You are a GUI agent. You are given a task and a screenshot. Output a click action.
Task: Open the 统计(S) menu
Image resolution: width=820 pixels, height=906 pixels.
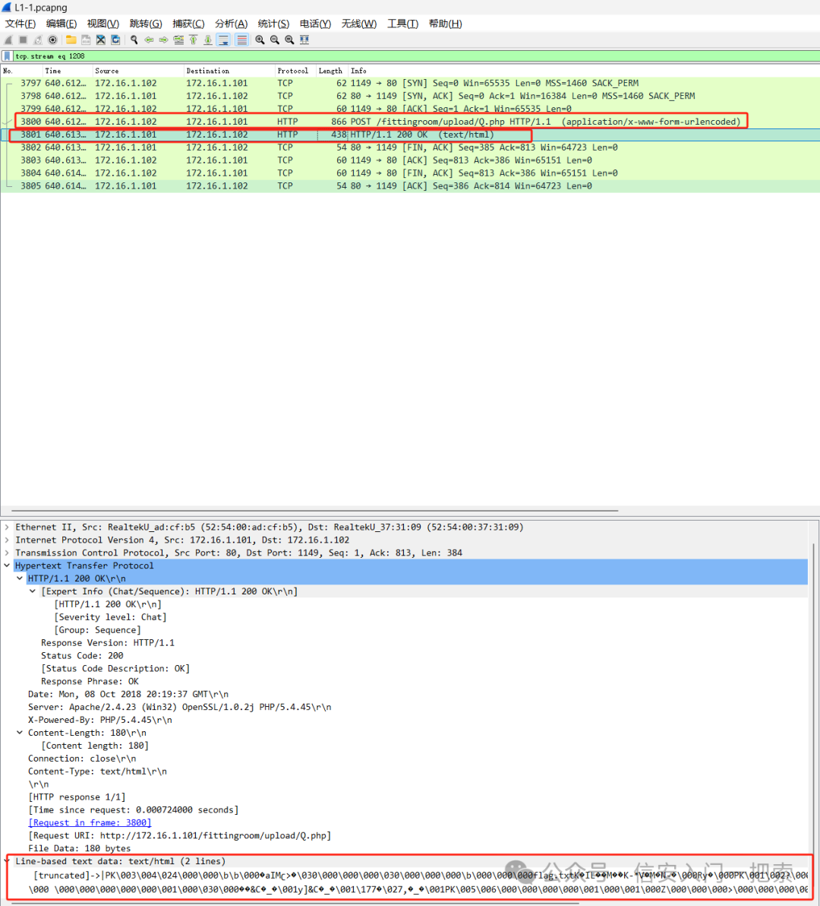pyautogui.click(x=273, y=24)
